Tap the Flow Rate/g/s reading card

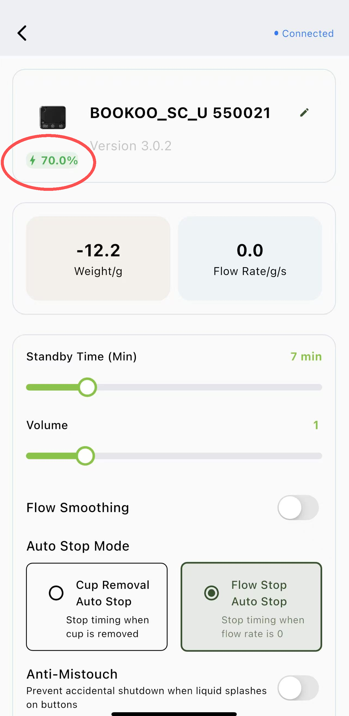pyautogui.click(x=250, y=259)
